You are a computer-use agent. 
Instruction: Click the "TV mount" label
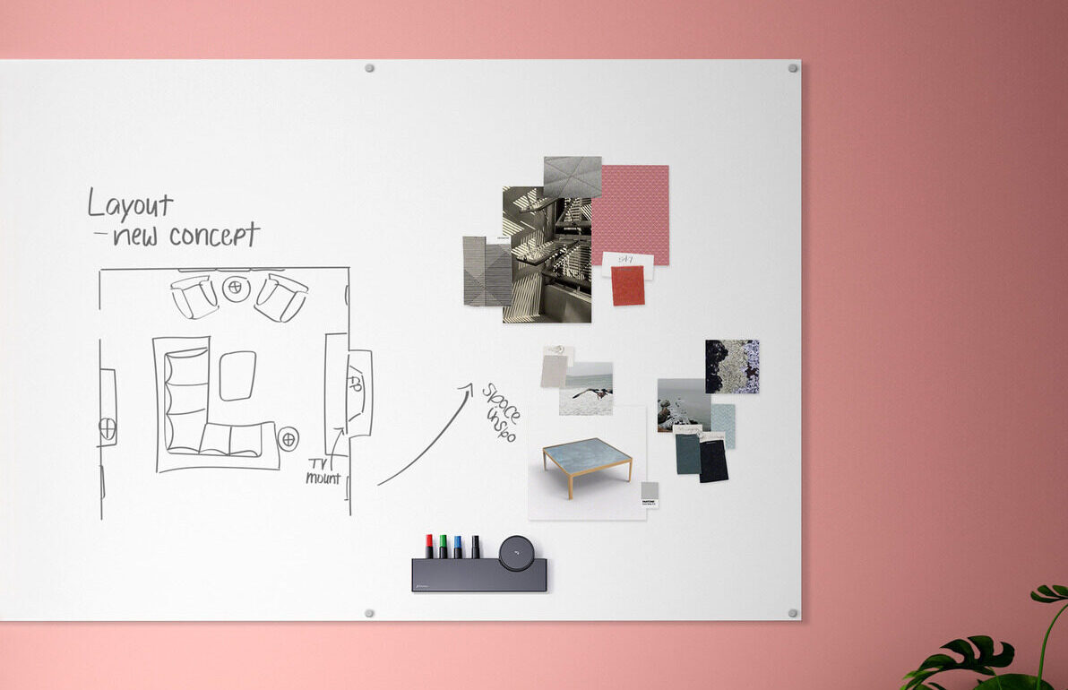323,471
